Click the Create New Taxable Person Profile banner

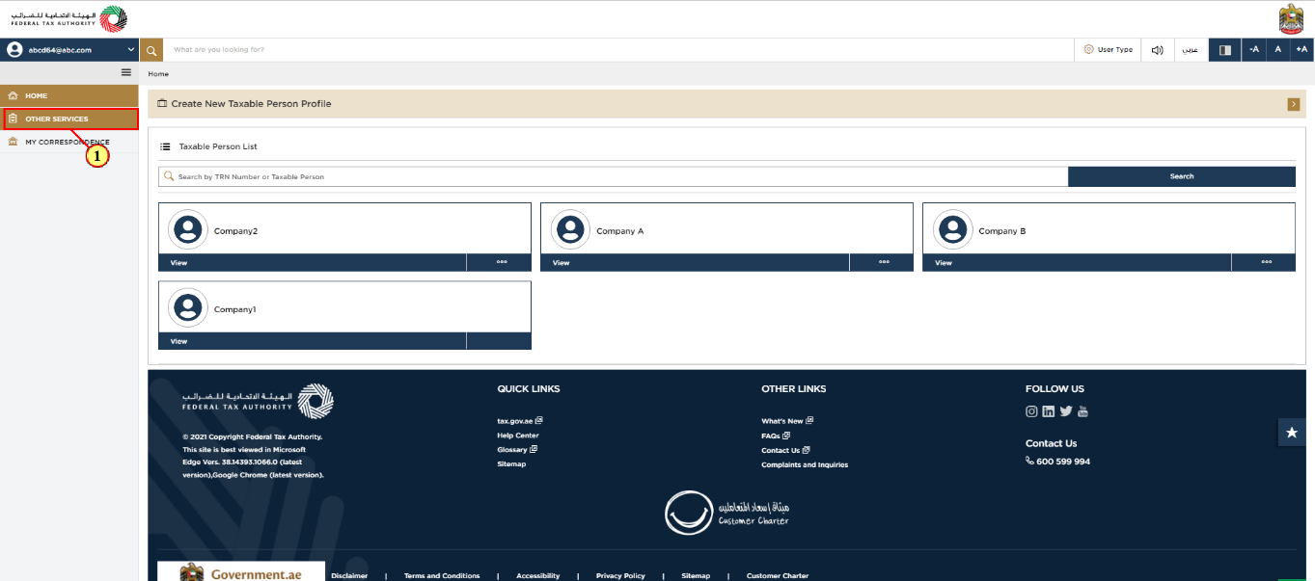tap(726, 104)
